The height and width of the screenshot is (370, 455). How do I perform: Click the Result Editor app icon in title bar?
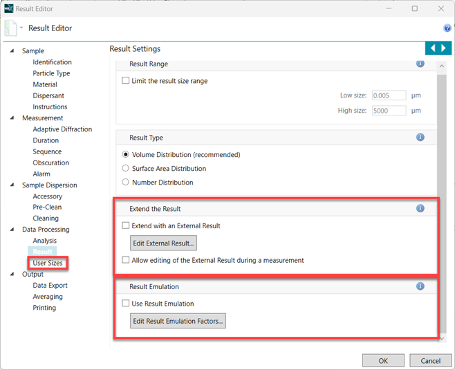(x=9, y=8)
